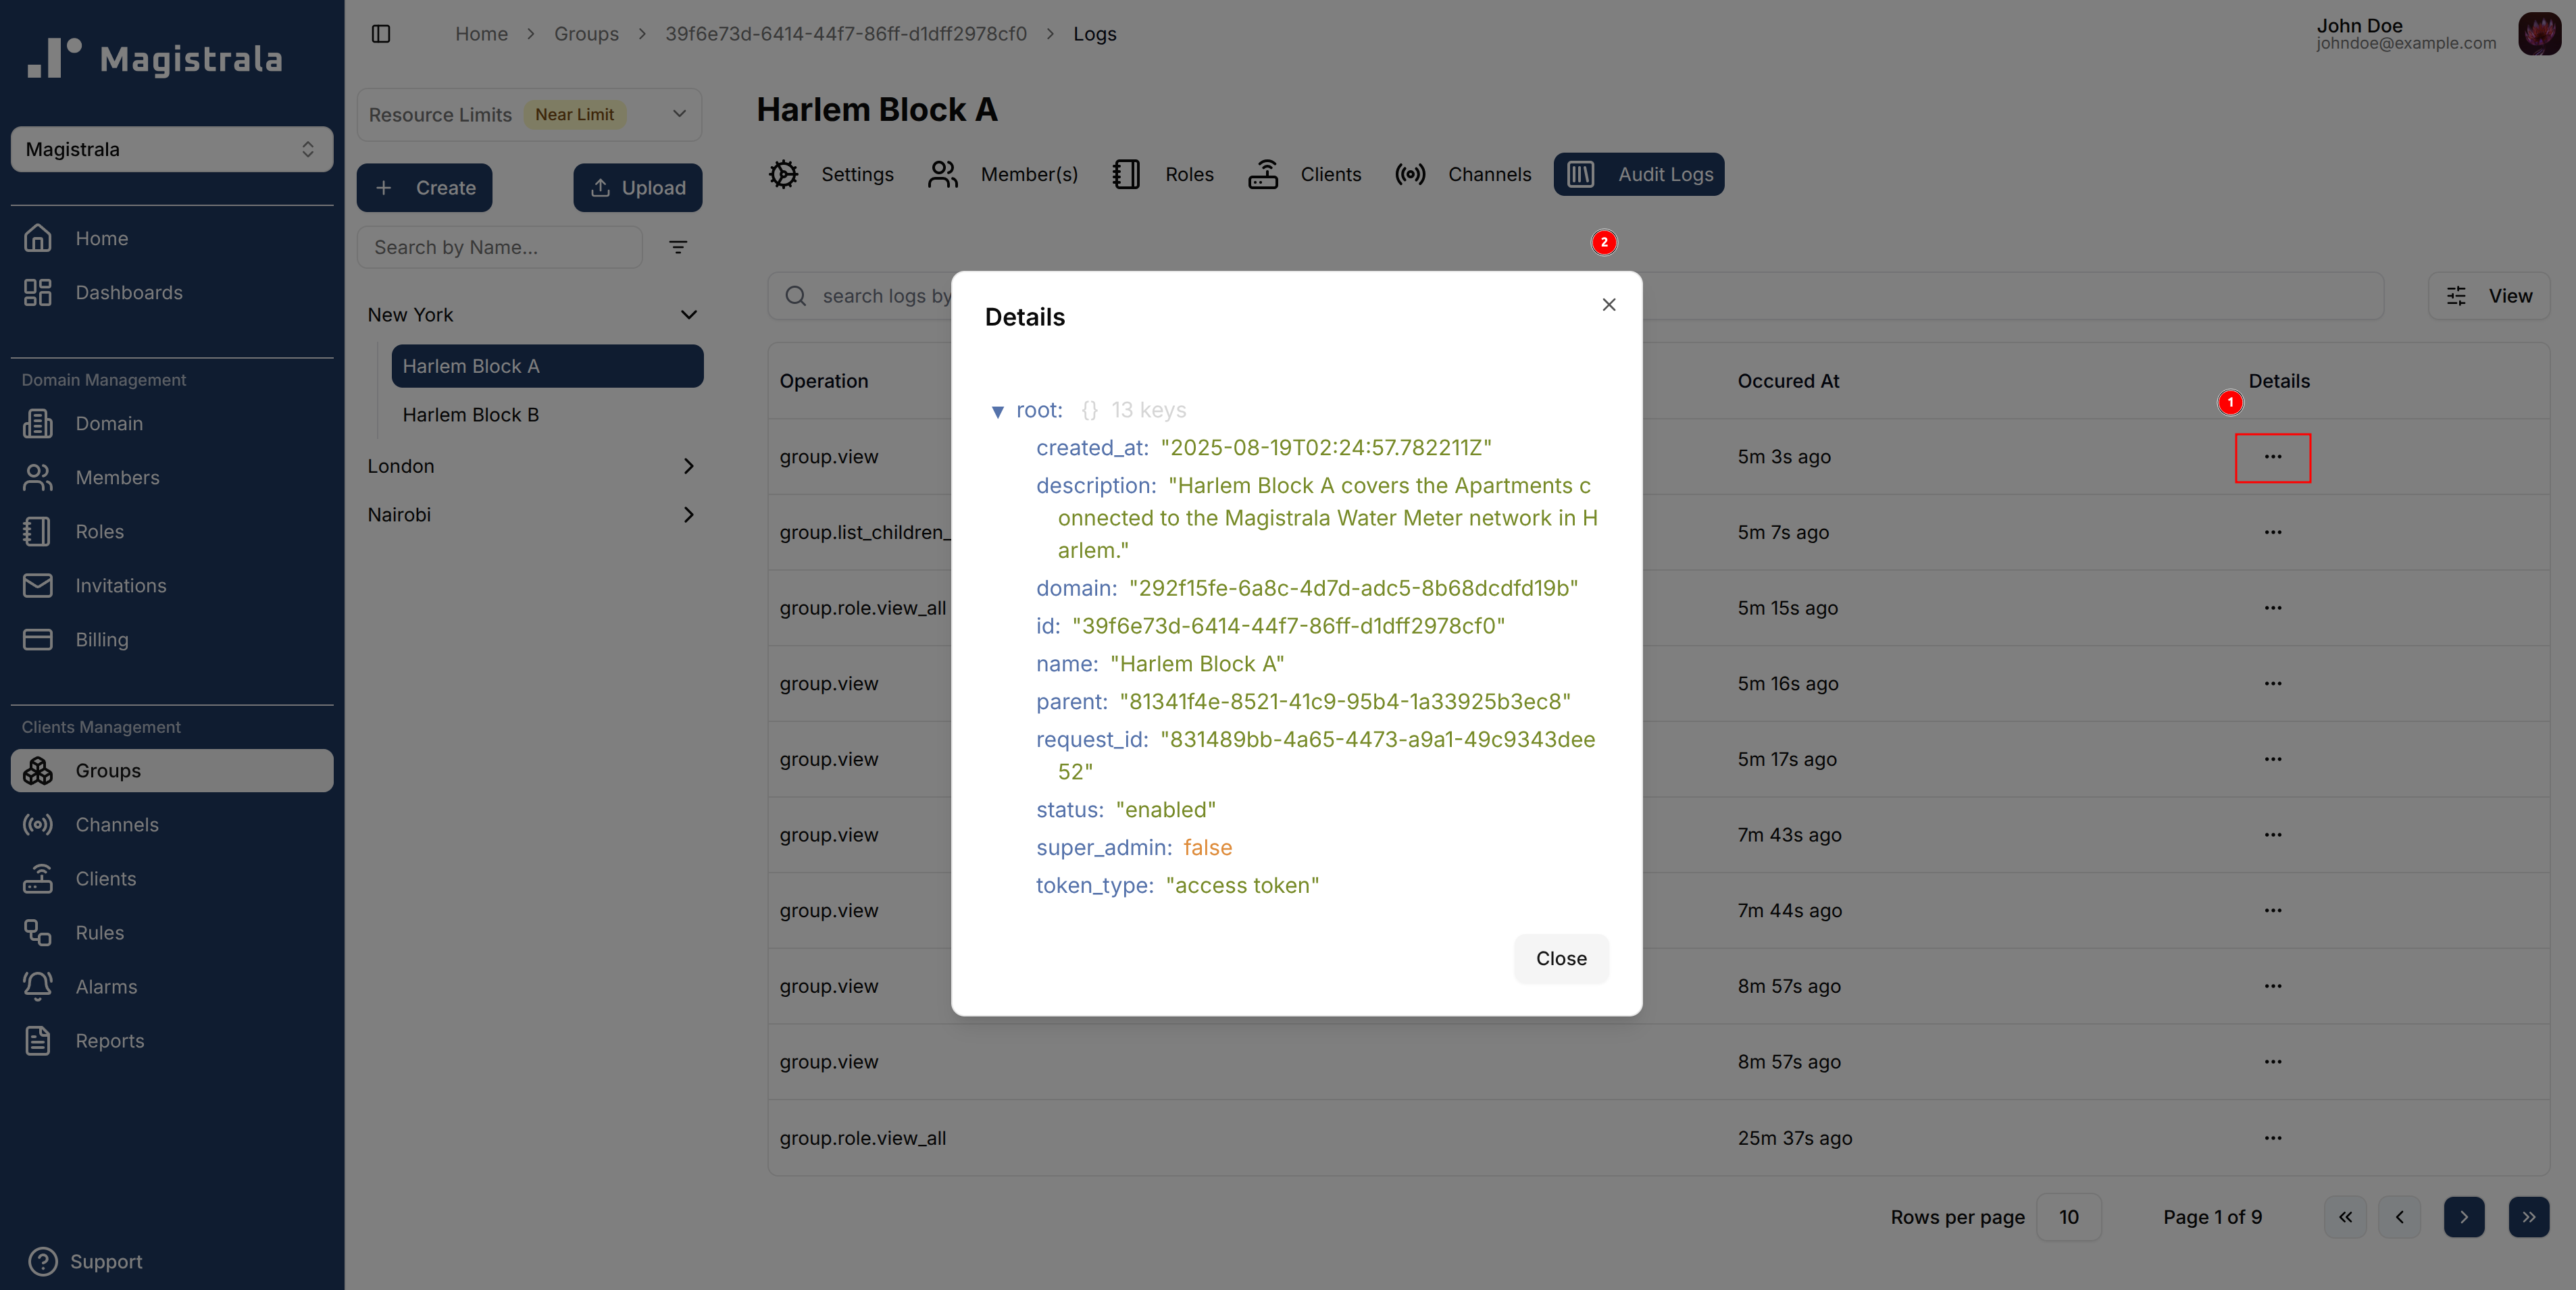Navigate to Groups via the breadcrumb link
Screen dimensions: 2576x1290
[586, 33]
